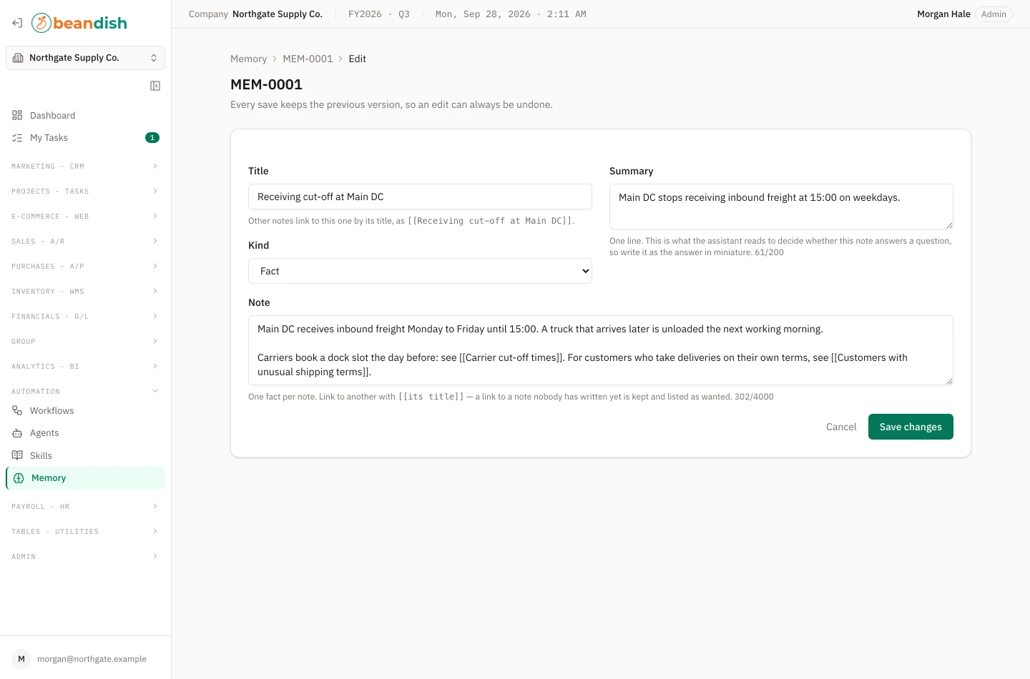The height and width of the screenshot is (679, 1030).
Task: Expand the Marketing - CRM section
Action: point(85,166)
